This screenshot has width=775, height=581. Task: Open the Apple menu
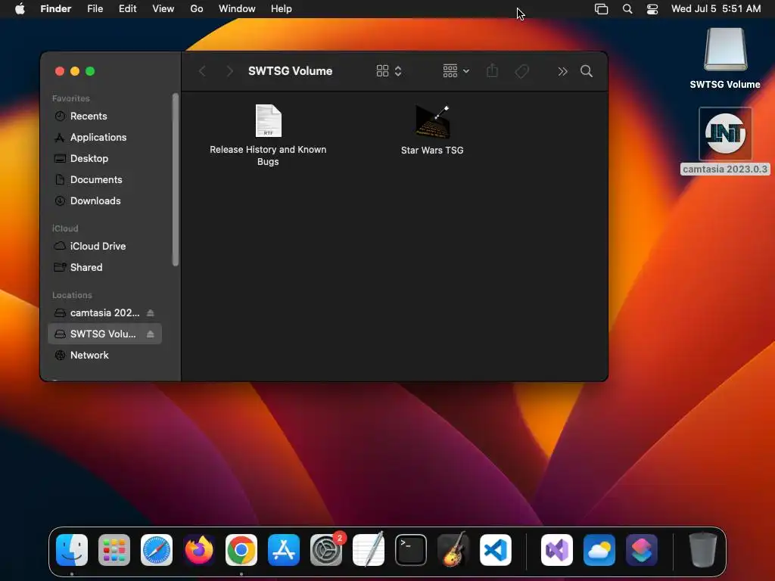coord(20,9)
